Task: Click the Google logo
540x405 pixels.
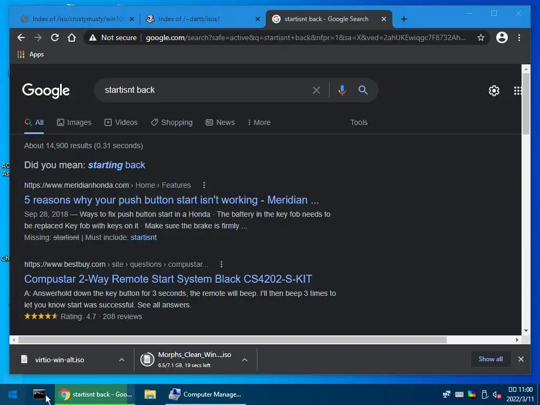Action: [x=46, y=91]
